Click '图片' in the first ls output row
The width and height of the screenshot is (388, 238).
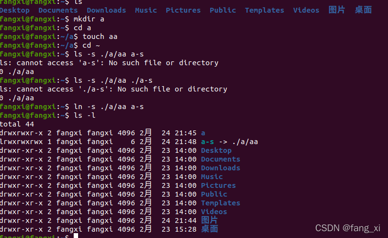click(x=337, y=10)
